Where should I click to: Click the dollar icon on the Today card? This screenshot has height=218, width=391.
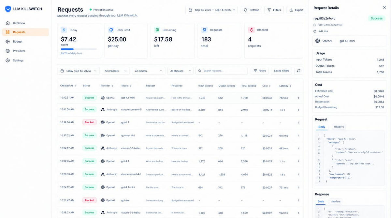coord(64,30)
